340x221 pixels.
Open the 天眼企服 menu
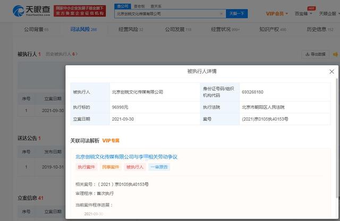[328, 14]
